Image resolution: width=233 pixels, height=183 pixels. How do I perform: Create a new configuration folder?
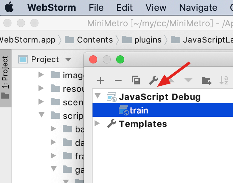[206, 80]
